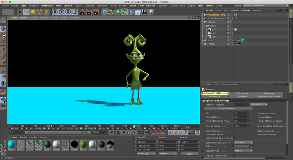This screenshot has width=293, height=160.
Task: Toggle Usar Generadores checkbox
Action: coord(234,134)
